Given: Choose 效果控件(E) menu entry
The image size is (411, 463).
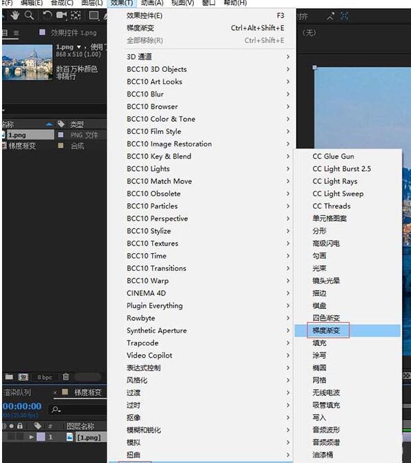Looking at the screenshot, I should coord(201,16).
